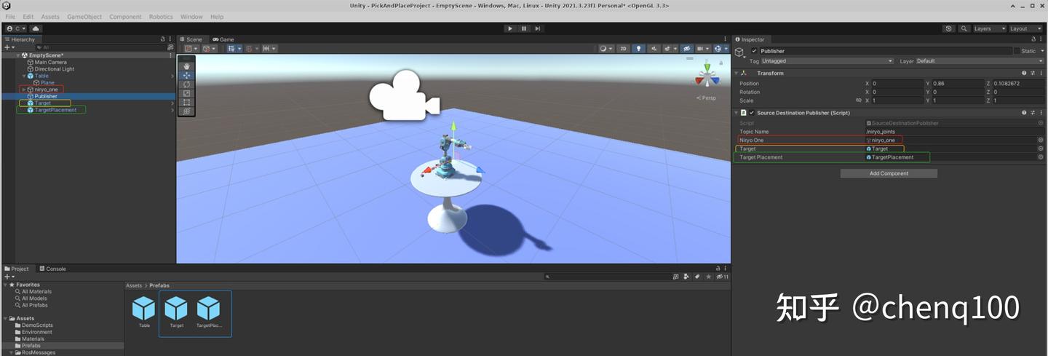Open the DemoScripts folder in Project

tap(37, 325)
